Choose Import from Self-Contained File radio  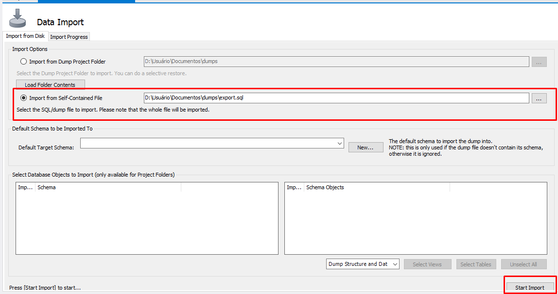tap(23, 98)
